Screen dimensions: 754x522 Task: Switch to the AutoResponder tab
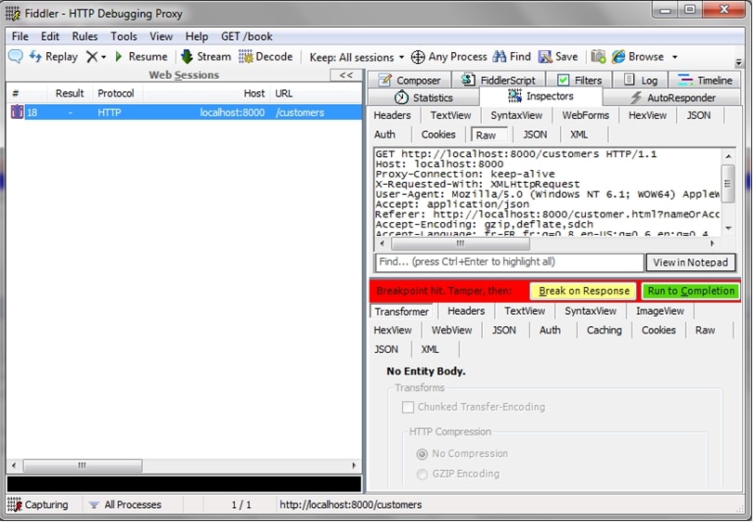click(672, 98)
